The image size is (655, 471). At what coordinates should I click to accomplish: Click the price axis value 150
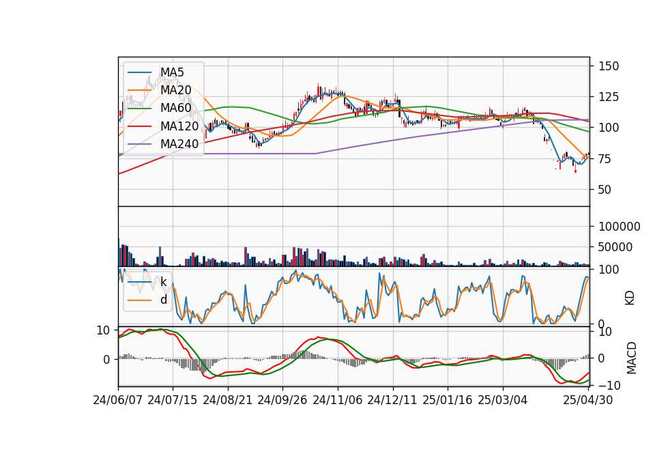609,66
